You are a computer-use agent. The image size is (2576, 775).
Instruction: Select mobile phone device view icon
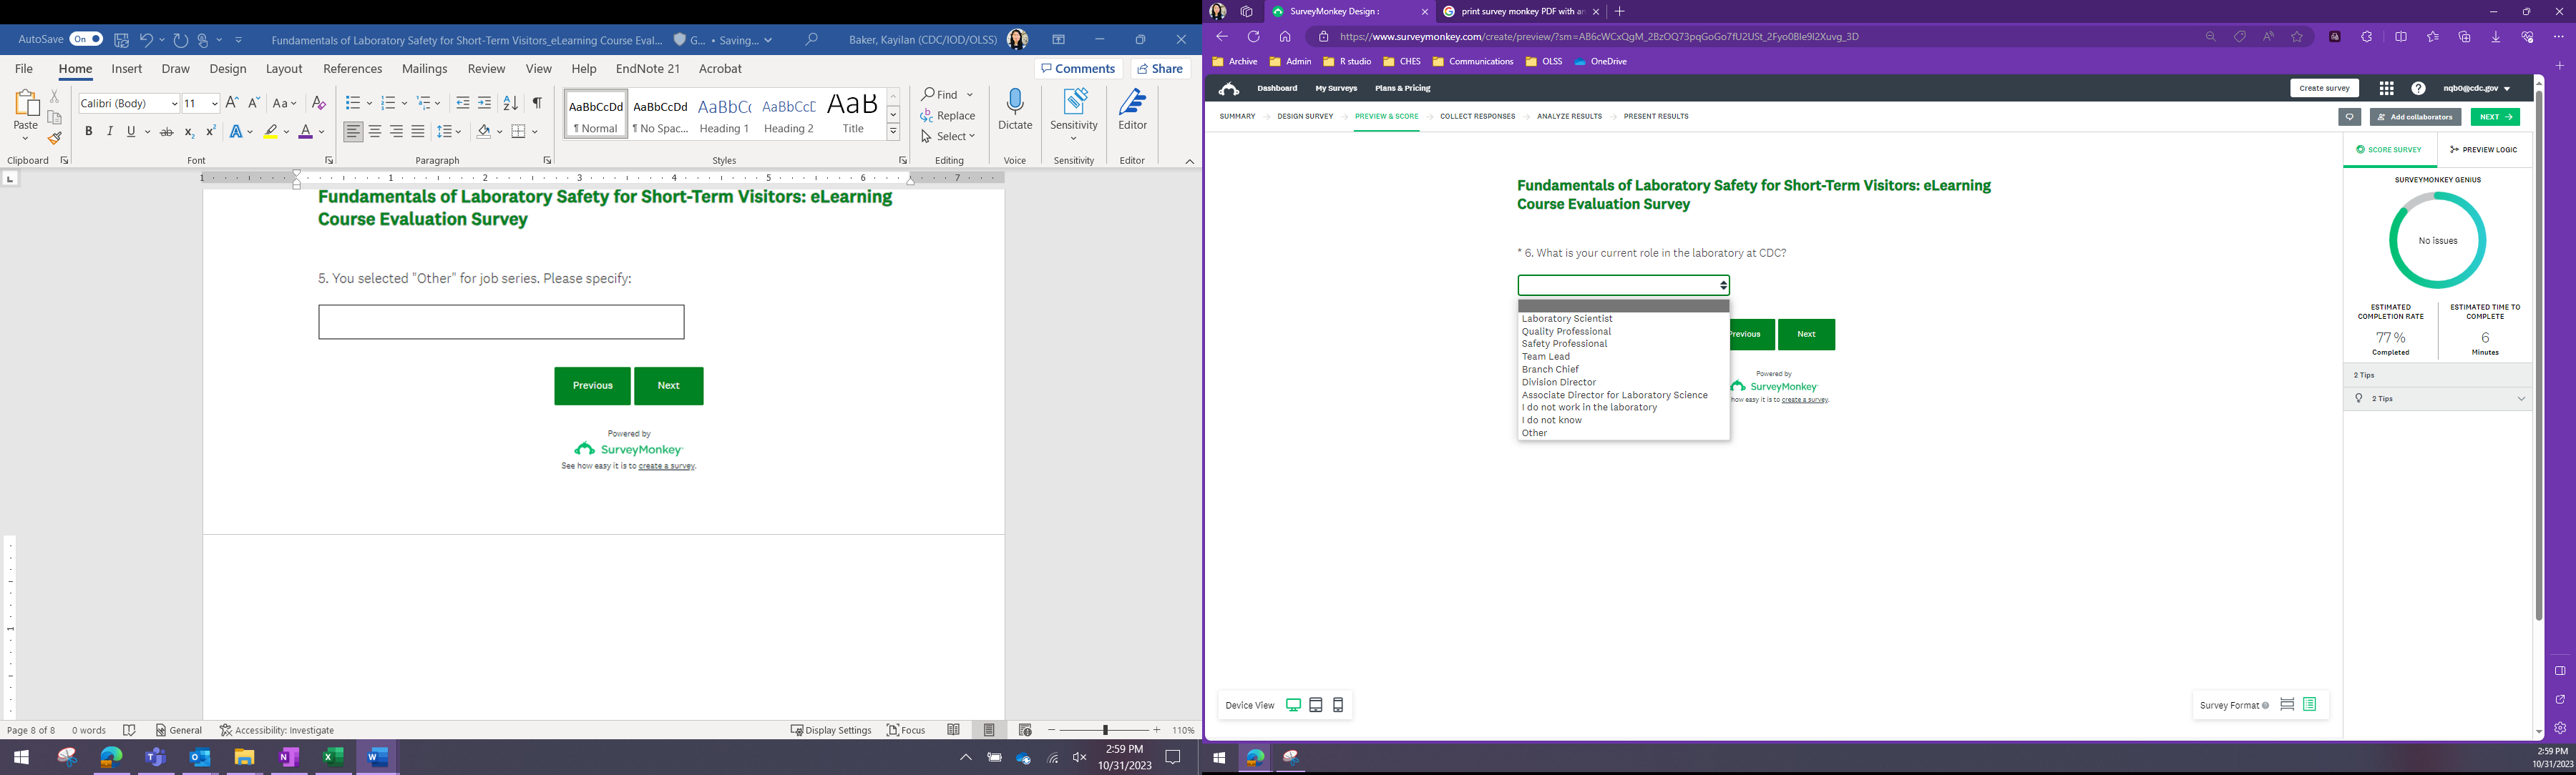point(1338,706)
